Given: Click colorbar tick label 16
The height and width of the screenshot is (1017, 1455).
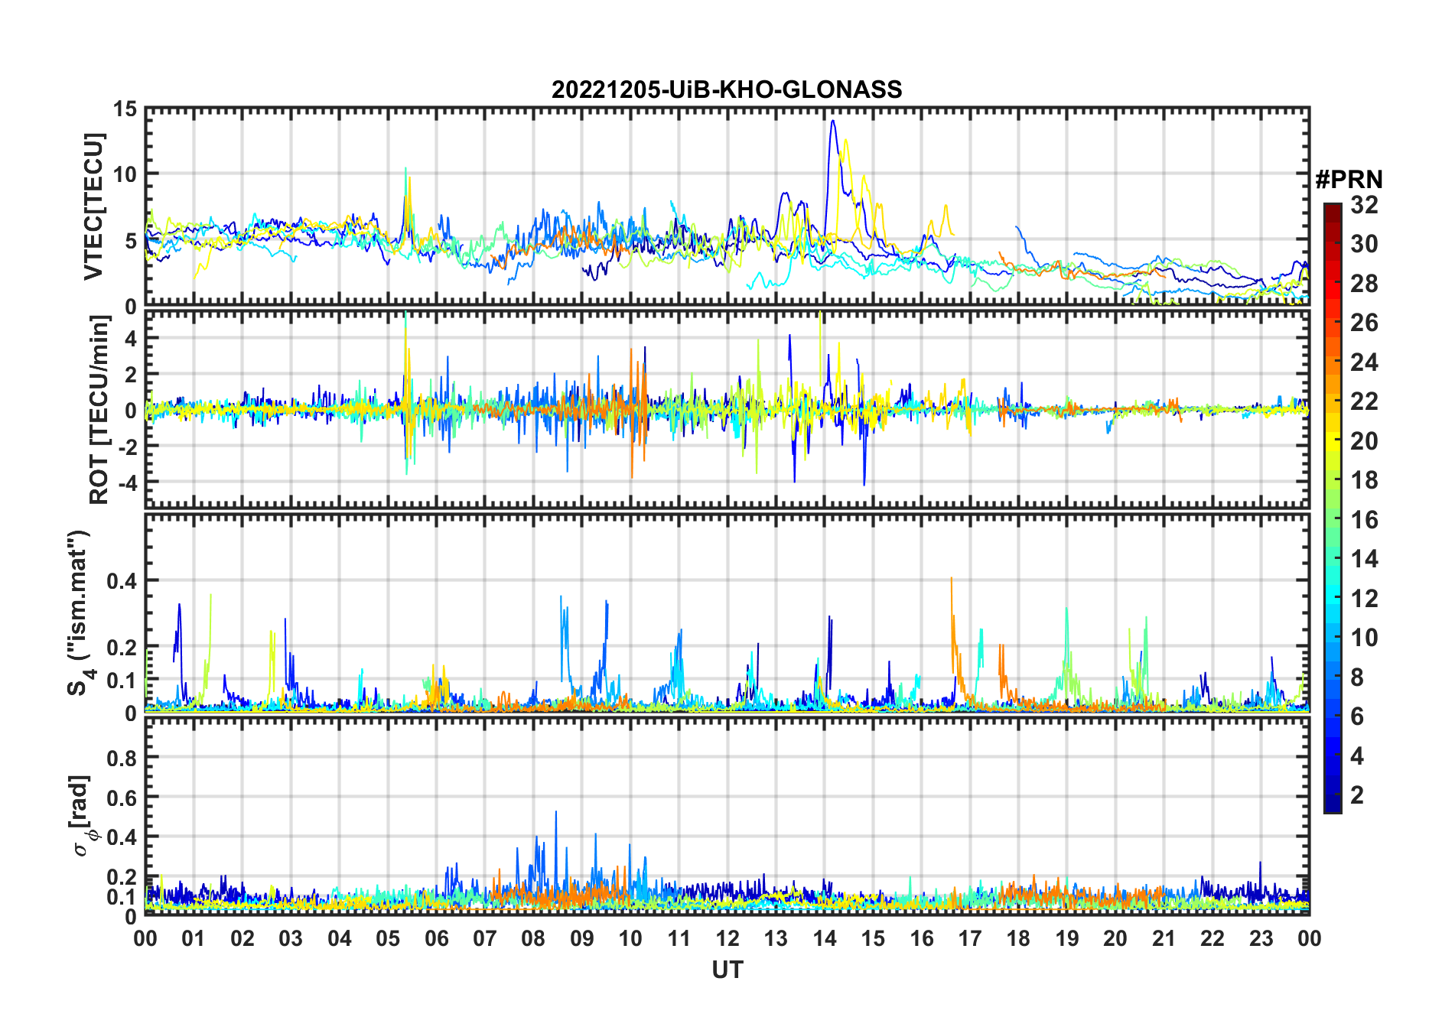Looking at the screenshot, I should point(1364,520).
